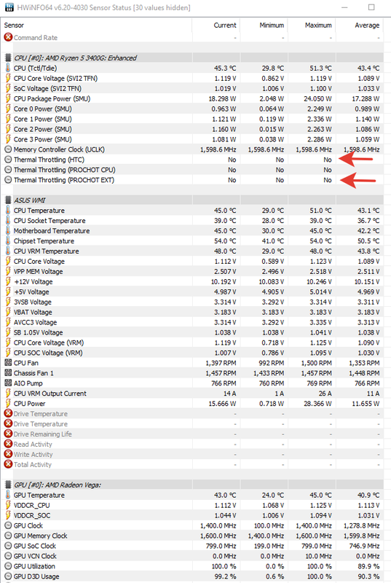Screen dimensions: 391x583
Task: Click the lightning icon for +12V Voltage
Action: click(x=8, y=281)
